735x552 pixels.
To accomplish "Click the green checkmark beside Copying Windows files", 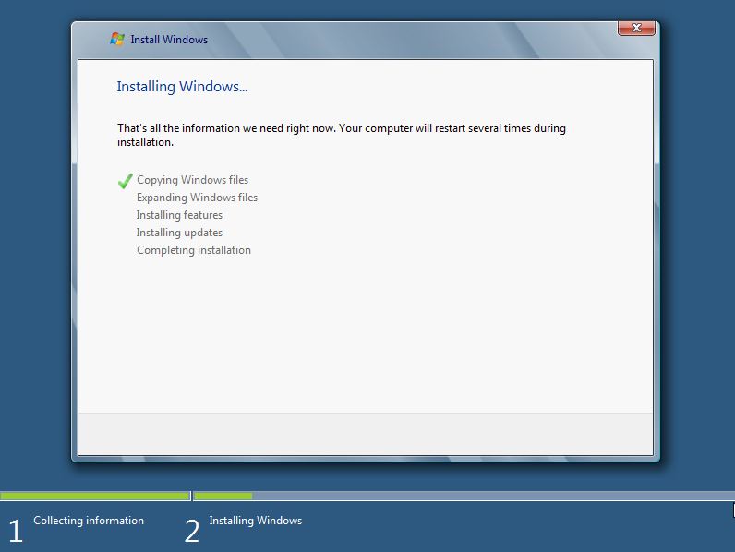I will click(126, 181).
